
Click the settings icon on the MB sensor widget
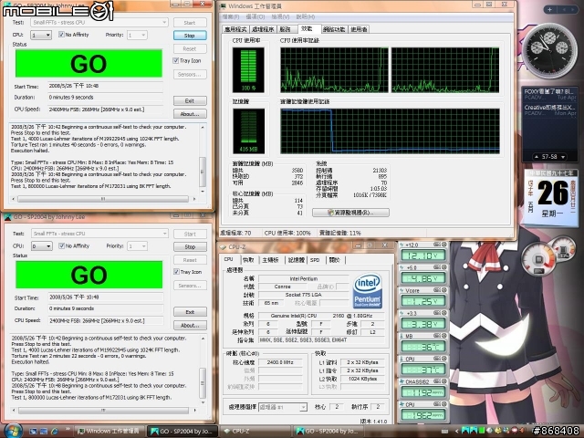pyautogui.click(x=437, y=336)
